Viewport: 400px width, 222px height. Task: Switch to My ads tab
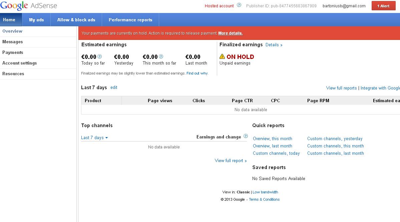coord(36,20)
